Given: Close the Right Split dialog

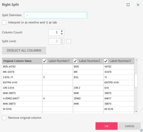Looking at the screenshot, I should (138, 5).
